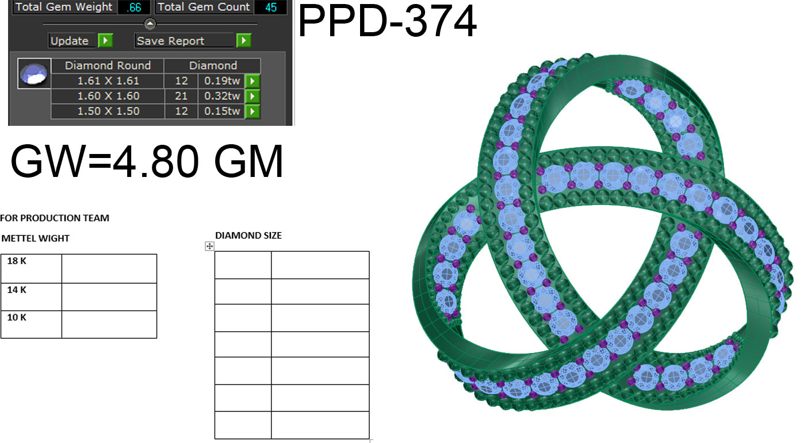The height and width of the screenshot is (443, 811).
Task: Select the Diamond Round column header
Action: point(108,65)
